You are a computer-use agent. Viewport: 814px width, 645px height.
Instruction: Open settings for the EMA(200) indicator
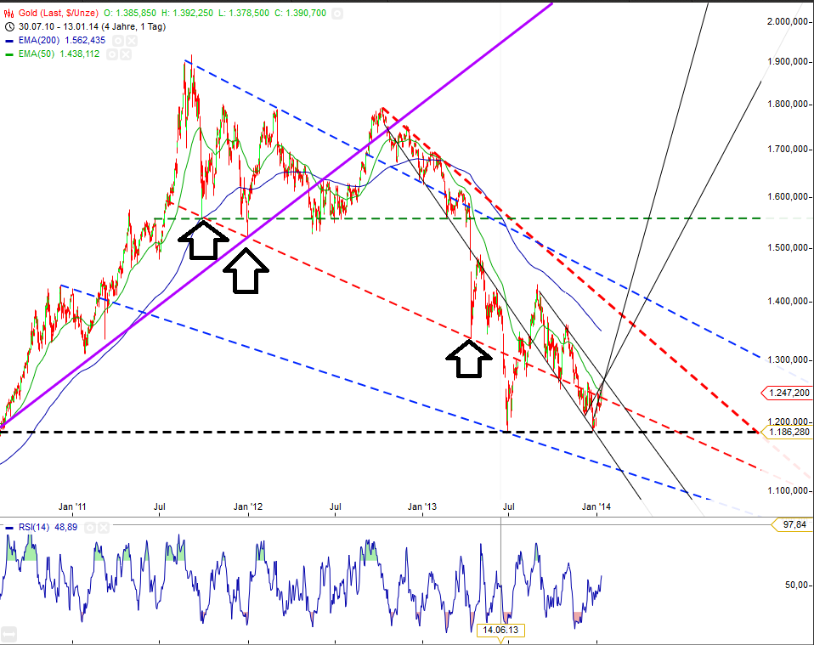pyautogui.click(x=117, y=41)
